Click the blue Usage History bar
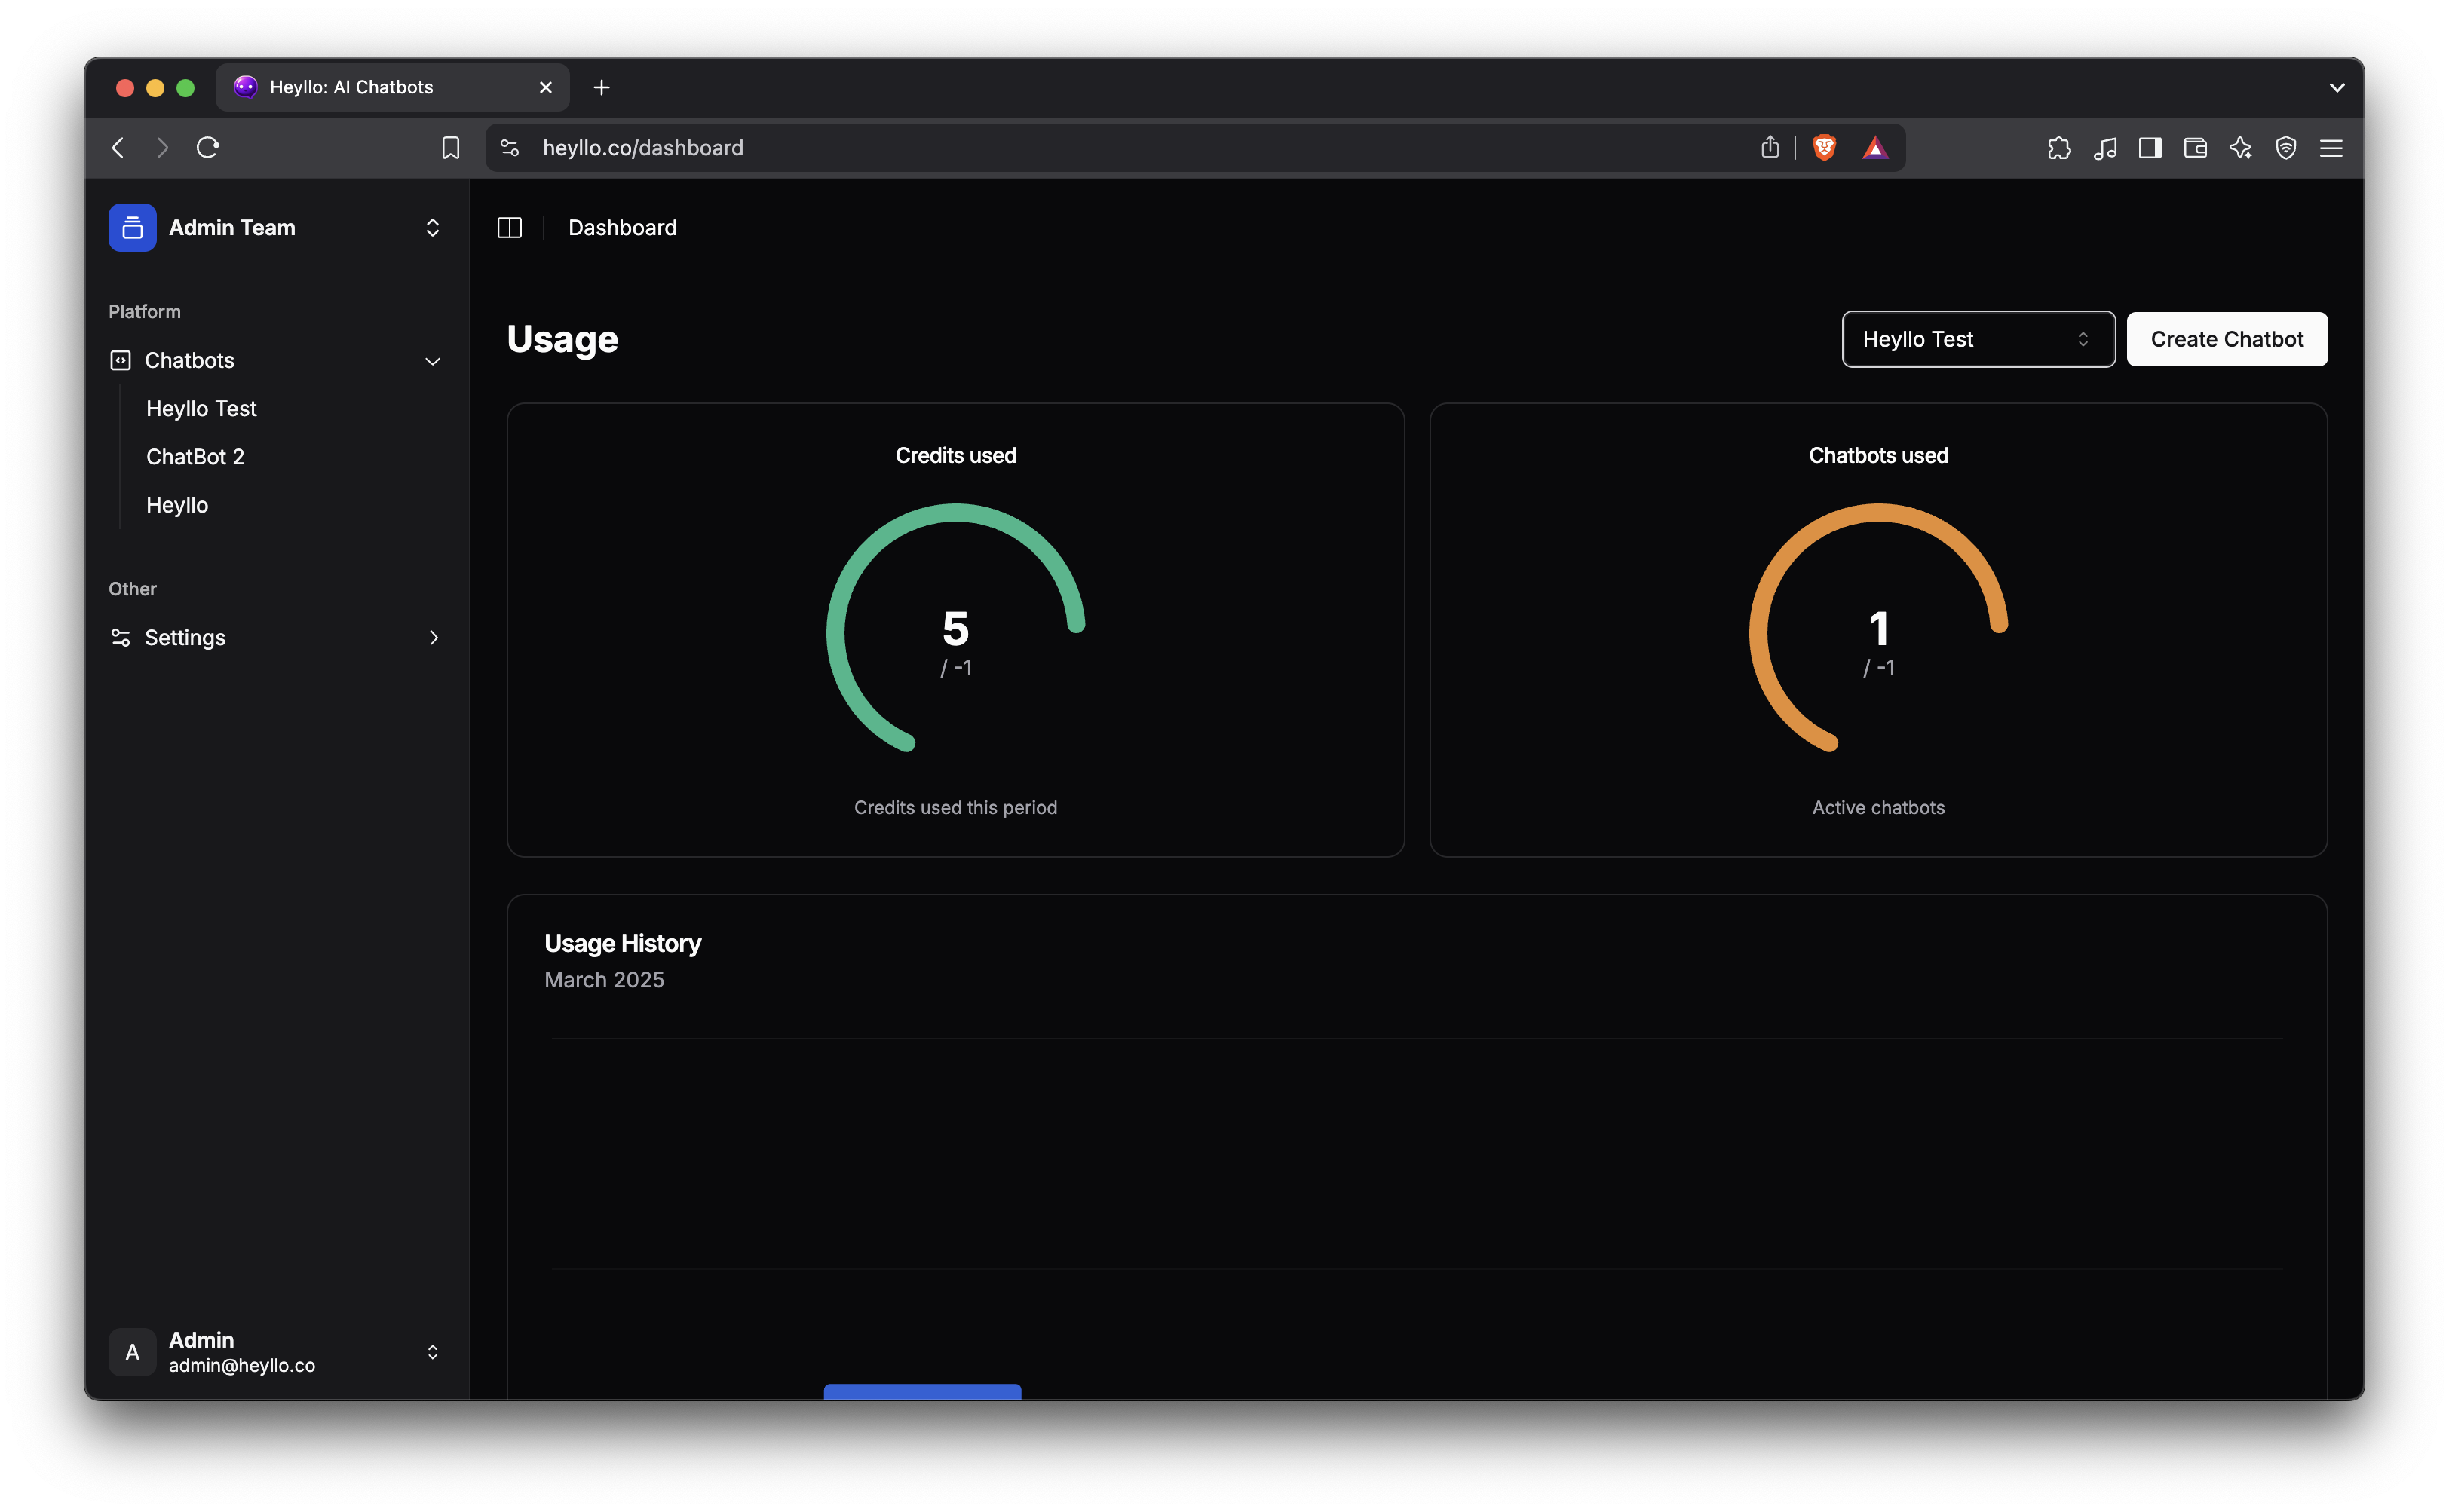The width and height of the screenshot is (2449, 1512). pos(922,1392)
